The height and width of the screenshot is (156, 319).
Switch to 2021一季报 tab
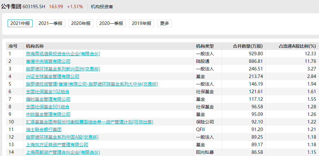click(50, 23)
